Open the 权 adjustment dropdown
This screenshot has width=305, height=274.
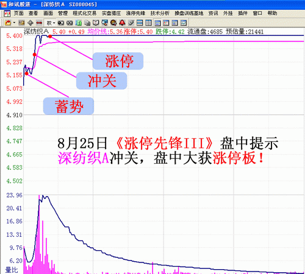tap(51, 23)
